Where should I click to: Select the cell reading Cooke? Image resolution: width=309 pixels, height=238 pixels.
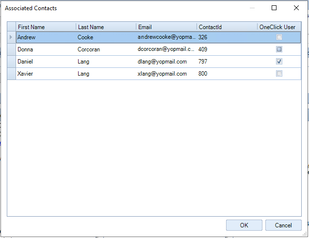click(x=106, y=37)
